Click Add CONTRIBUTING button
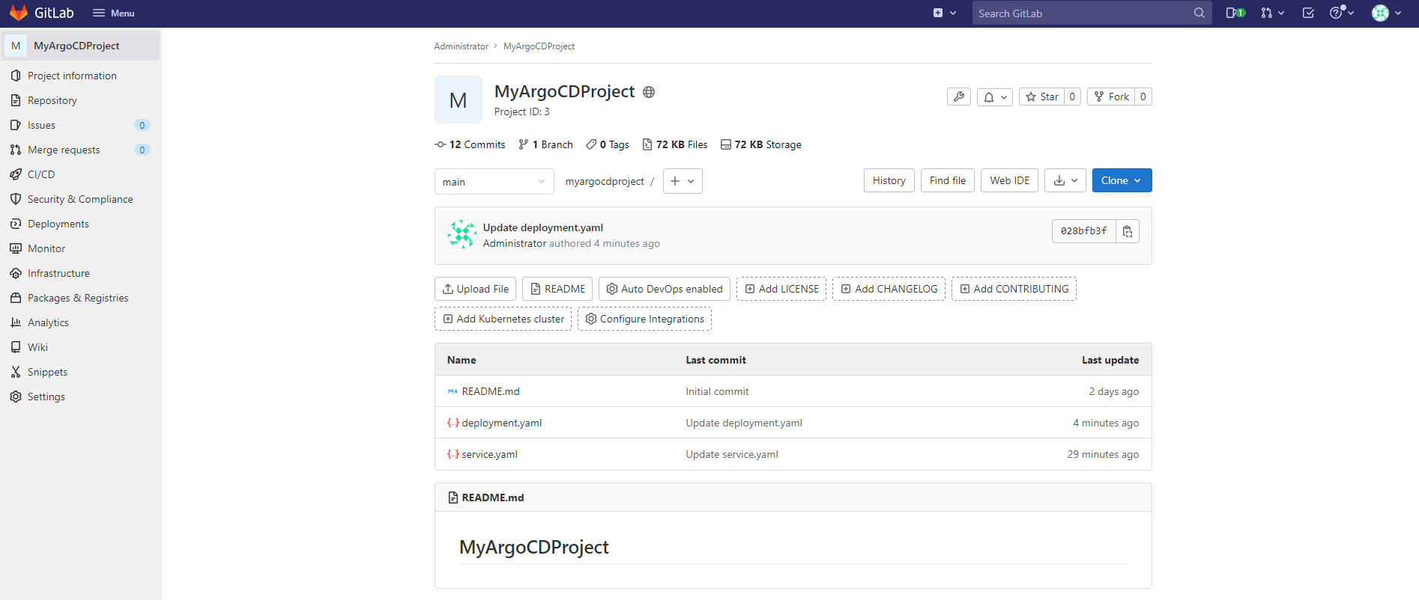1419x600 pixels. tap(1014, 289)
